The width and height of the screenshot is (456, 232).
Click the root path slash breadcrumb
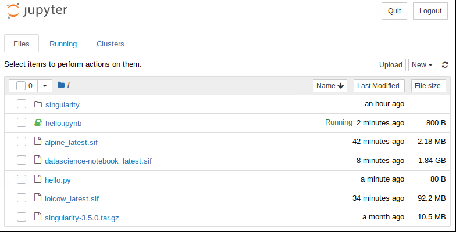point(69,85)
